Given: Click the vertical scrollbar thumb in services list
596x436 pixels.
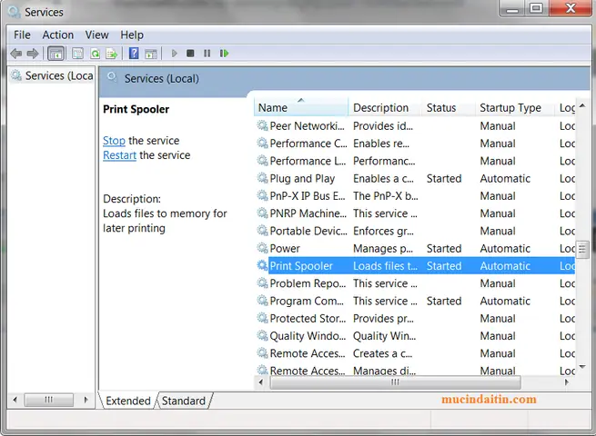Looking at the screenshot, I should tap(582, 249).
